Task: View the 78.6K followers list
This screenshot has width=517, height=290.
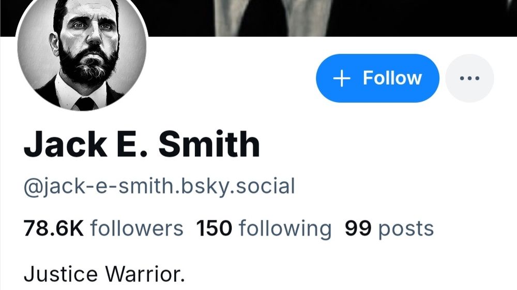Action: click(x=103, y=228)
